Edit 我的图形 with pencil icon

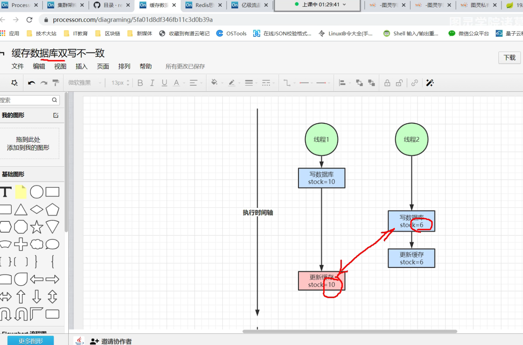(56, 115)
